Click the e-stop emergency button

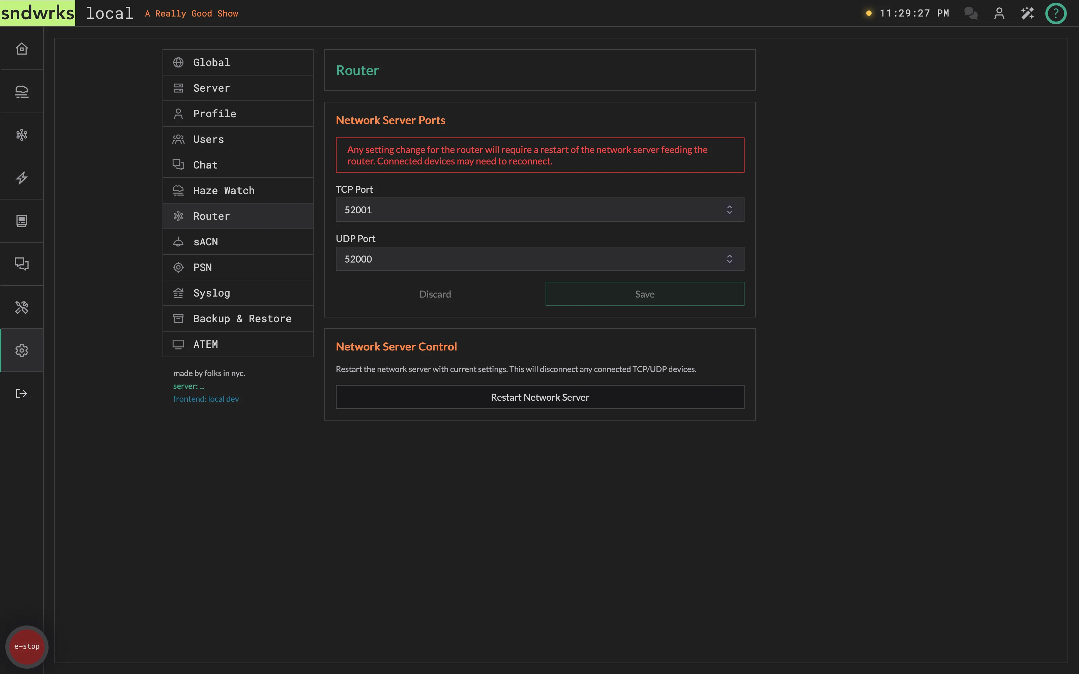point(27,646)
